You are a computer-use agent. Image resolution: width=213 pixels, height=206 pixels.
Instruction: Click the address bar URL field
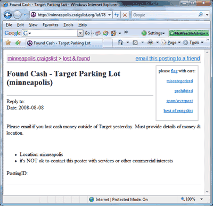(71, 15)
